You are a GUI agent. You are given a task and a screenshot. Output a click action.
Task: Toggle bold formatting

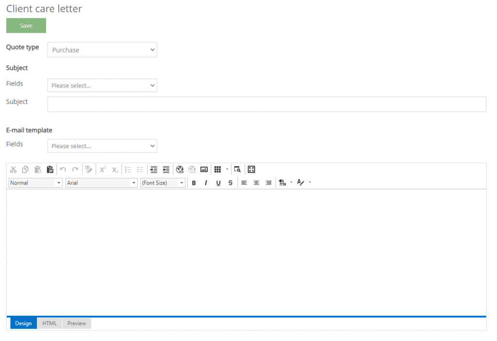click(x=194, y=183)
